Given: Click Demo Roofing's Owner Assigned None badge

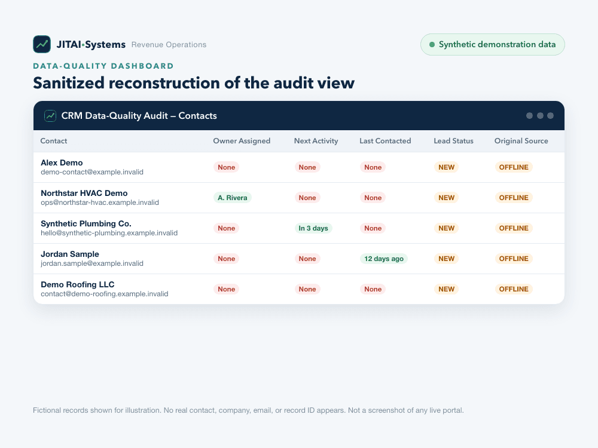Looking at the screenshot, I should point(226,289).
